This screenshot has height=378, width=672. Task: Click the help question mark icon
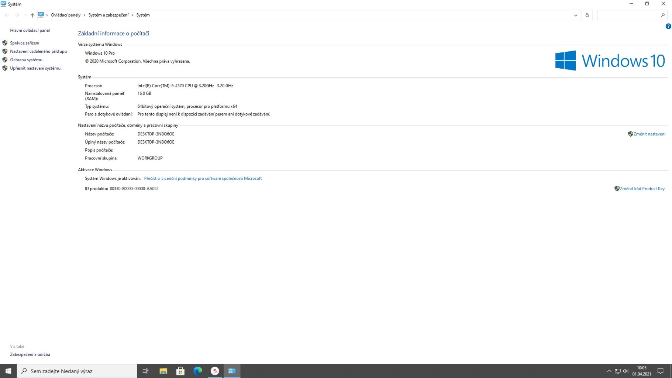click(x=668, y=26)
